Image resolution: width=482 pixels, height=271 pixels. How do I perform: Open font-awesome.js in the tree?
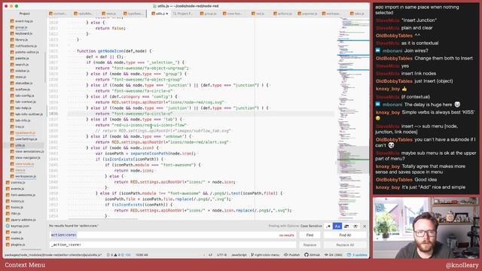[x=23, y=195]
